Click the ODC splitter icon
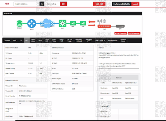Viewport: 166px width, 121px height. [73, 23]
